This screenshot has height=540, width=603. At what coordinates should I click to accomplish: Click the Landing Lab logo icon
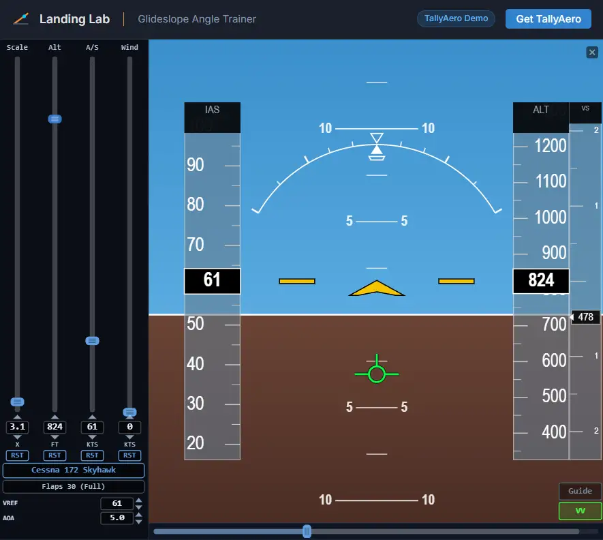[x=21, y=19]
